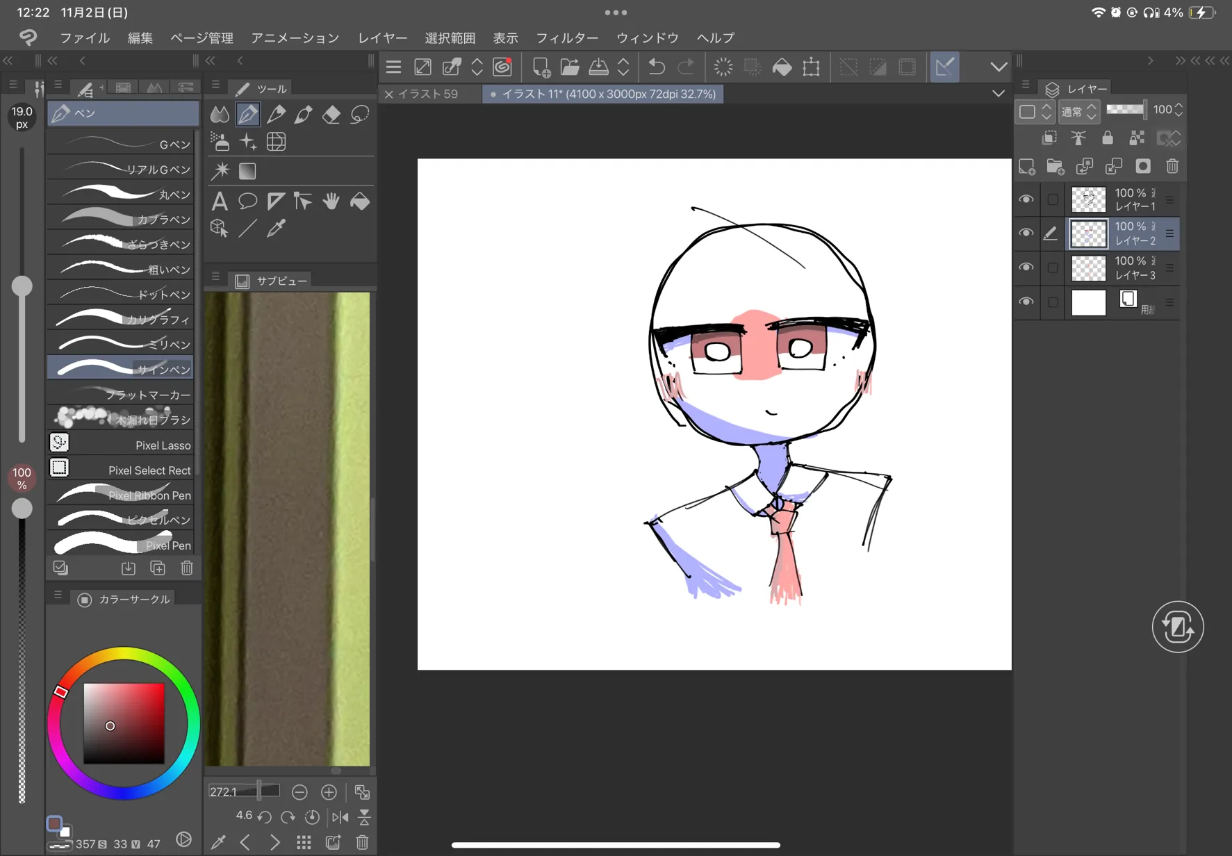Image resolution: width=1232 pixels, height=856 pixels.
Task: Open the ファイル menu
Action: [x=85, y=38]
